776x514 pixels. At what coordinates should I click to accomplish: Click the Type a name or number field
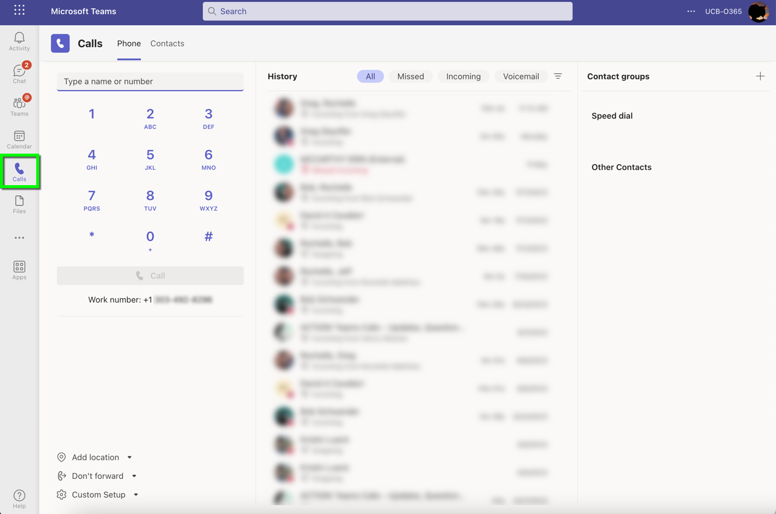(150, 82)
